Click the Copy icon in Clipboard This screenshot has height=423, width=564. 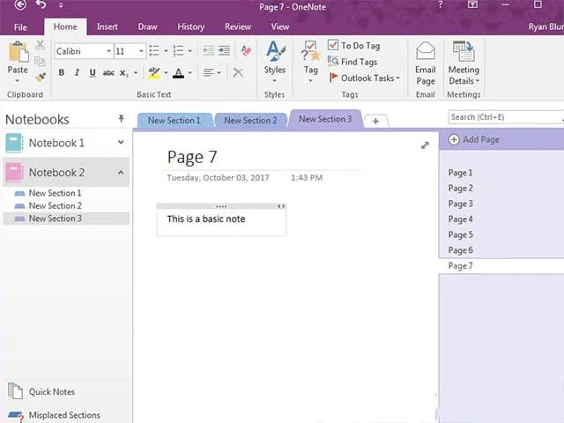40,61
